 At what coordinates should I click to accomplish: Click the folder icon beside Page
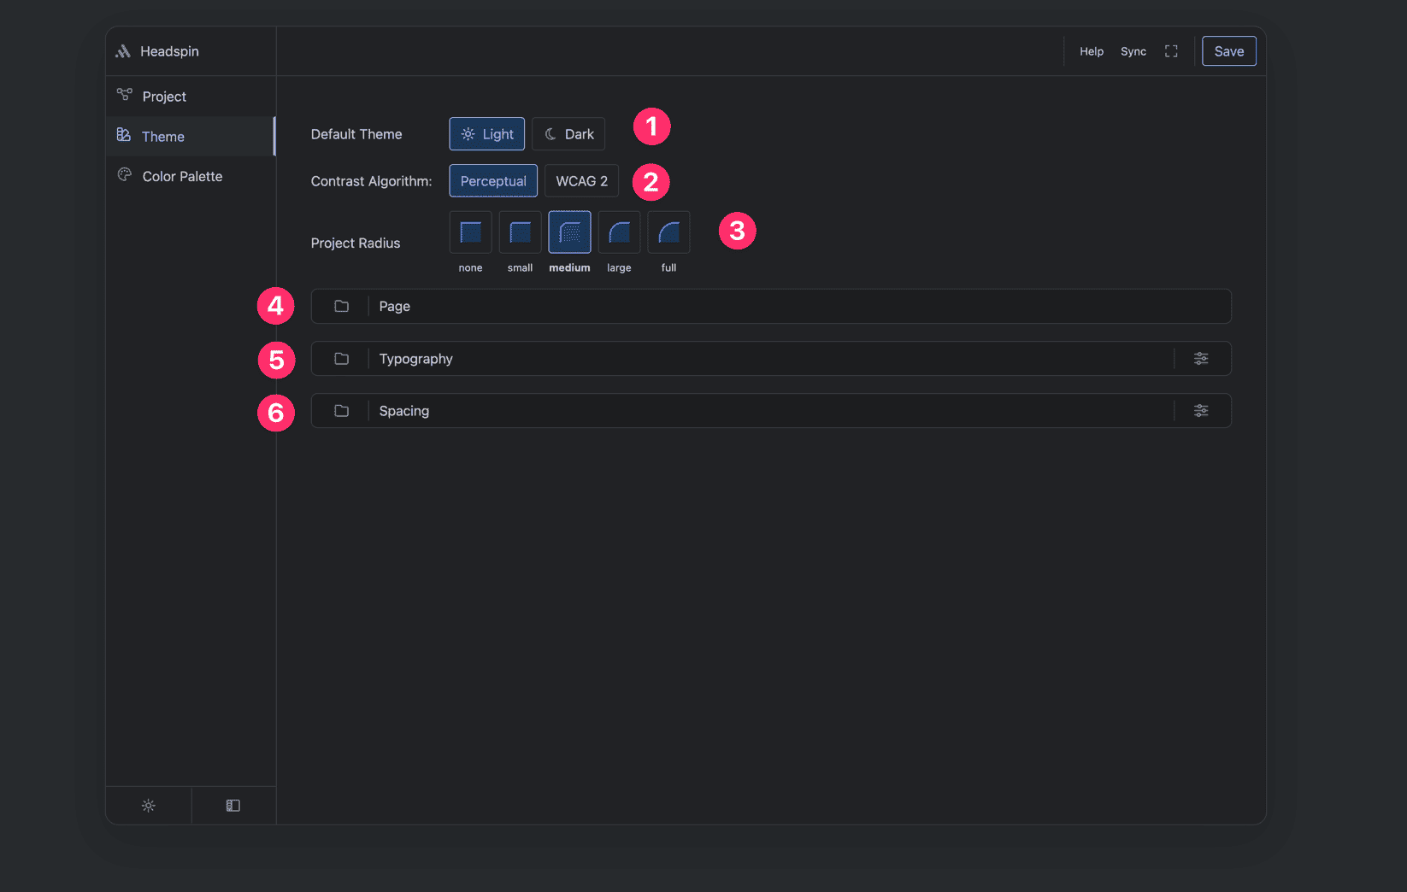[x=342, y=306]
